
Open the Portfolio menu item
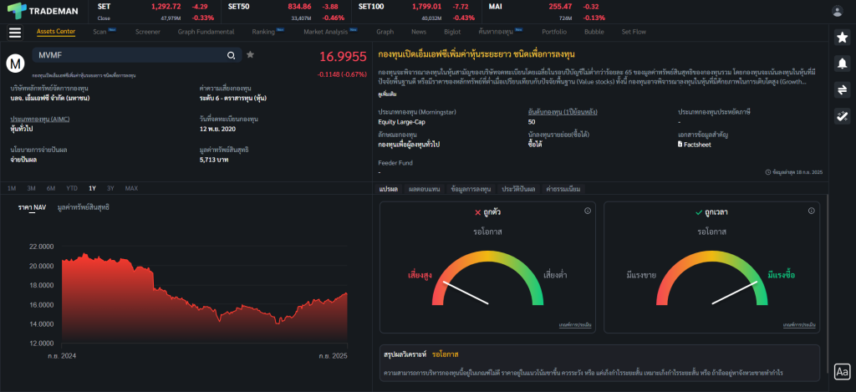point(553,32)
